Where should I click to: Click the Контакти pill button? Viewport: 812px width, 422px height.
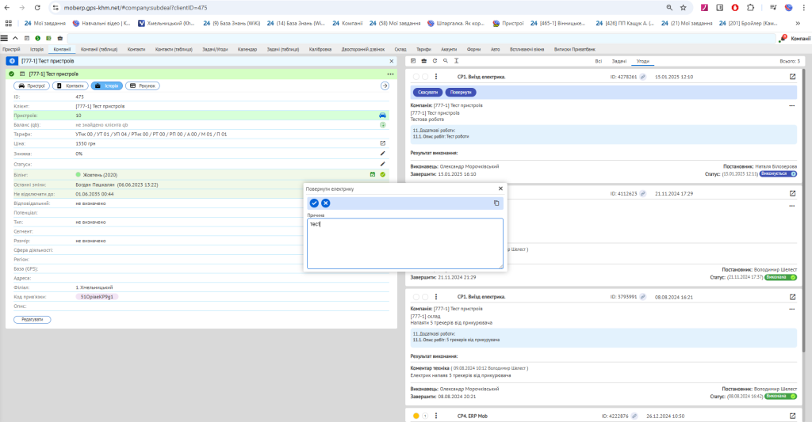(x=70, y=86)
